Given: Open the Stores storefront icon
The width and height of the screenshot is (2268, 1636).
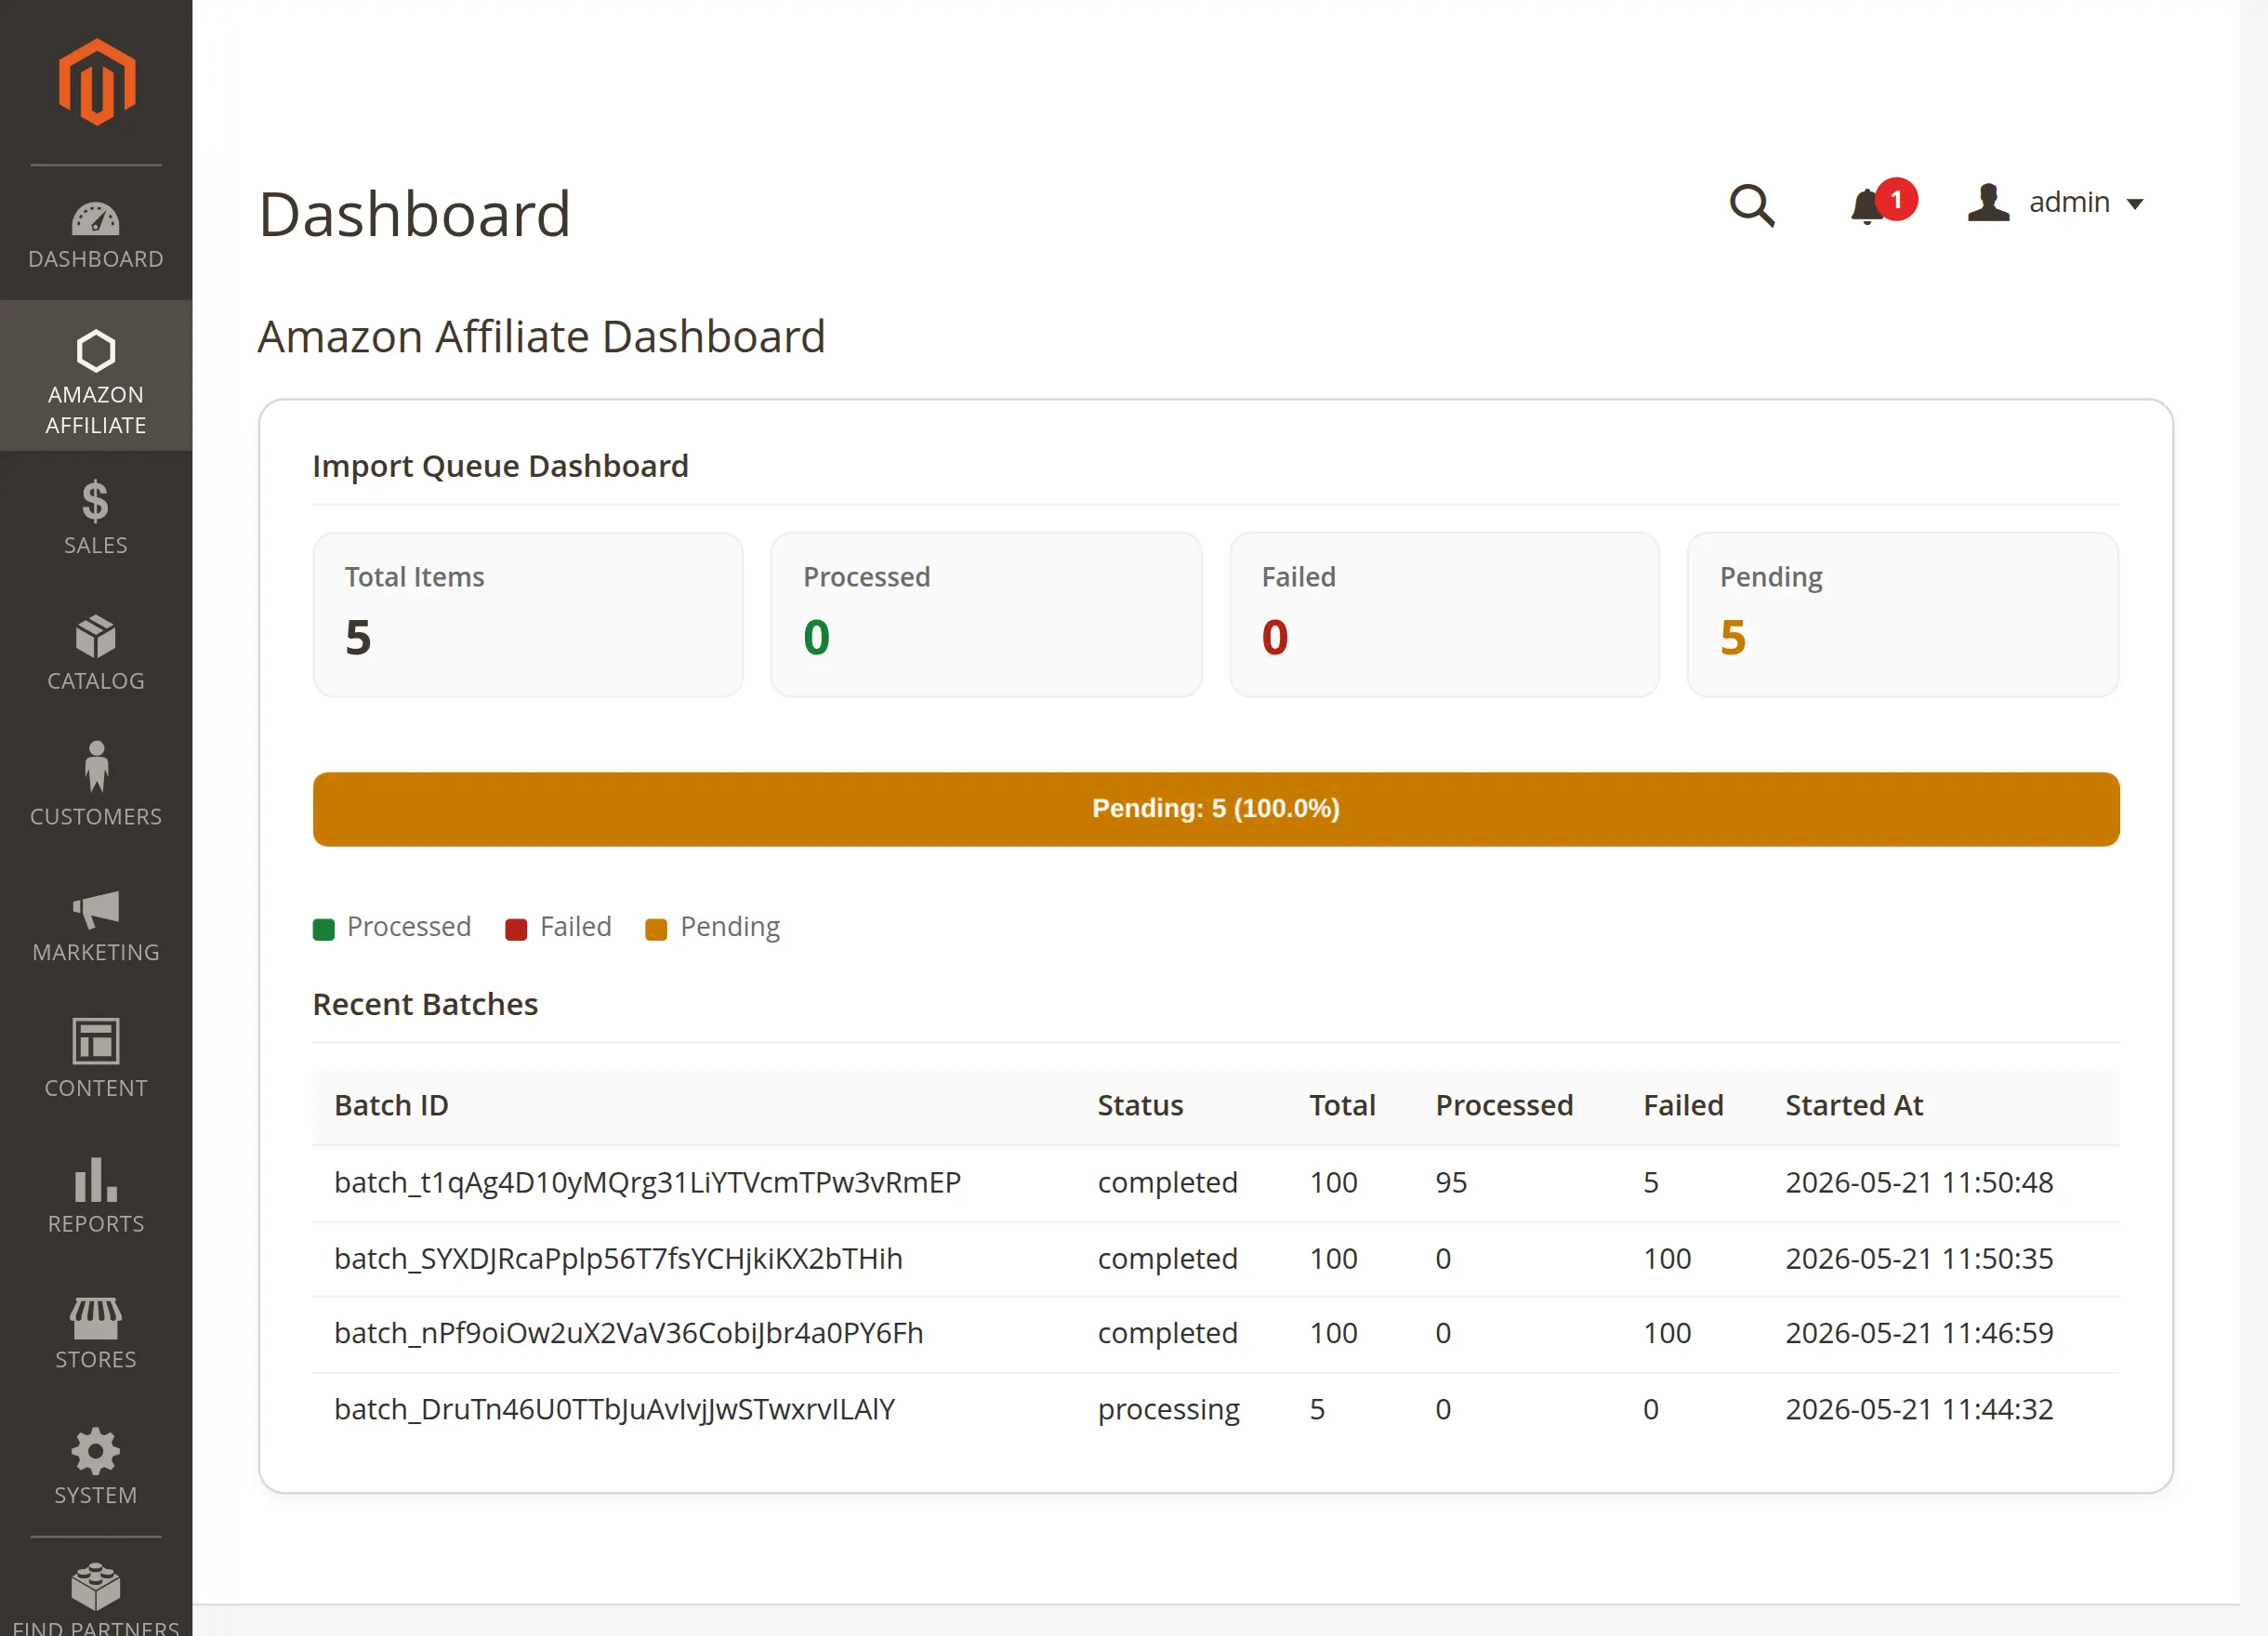Looking at the screenshot, I should pyautogui.click(x=96, y=1318).
